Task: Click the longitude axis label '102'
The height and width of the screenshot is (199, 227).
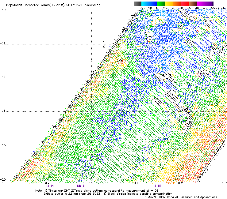Action: coord(180,183)
